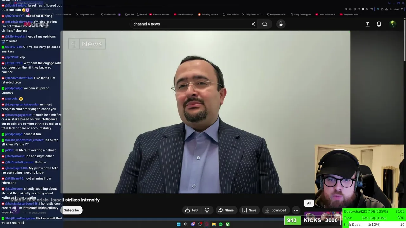Open the browser downloads toolbar icon
Image resolution: width=406 pixels, height=228 pixels.
click(x=390, y=9)
